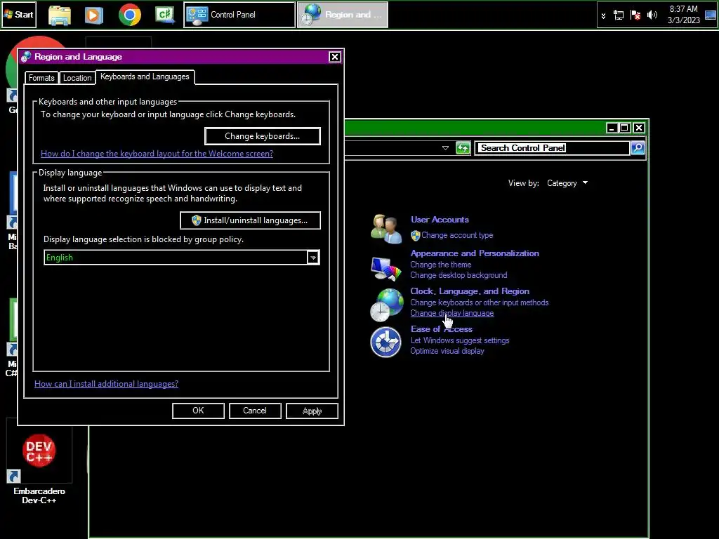The image size is (719, 539).
Task: Open Change the theme link
Action: [x=441, y=265]
